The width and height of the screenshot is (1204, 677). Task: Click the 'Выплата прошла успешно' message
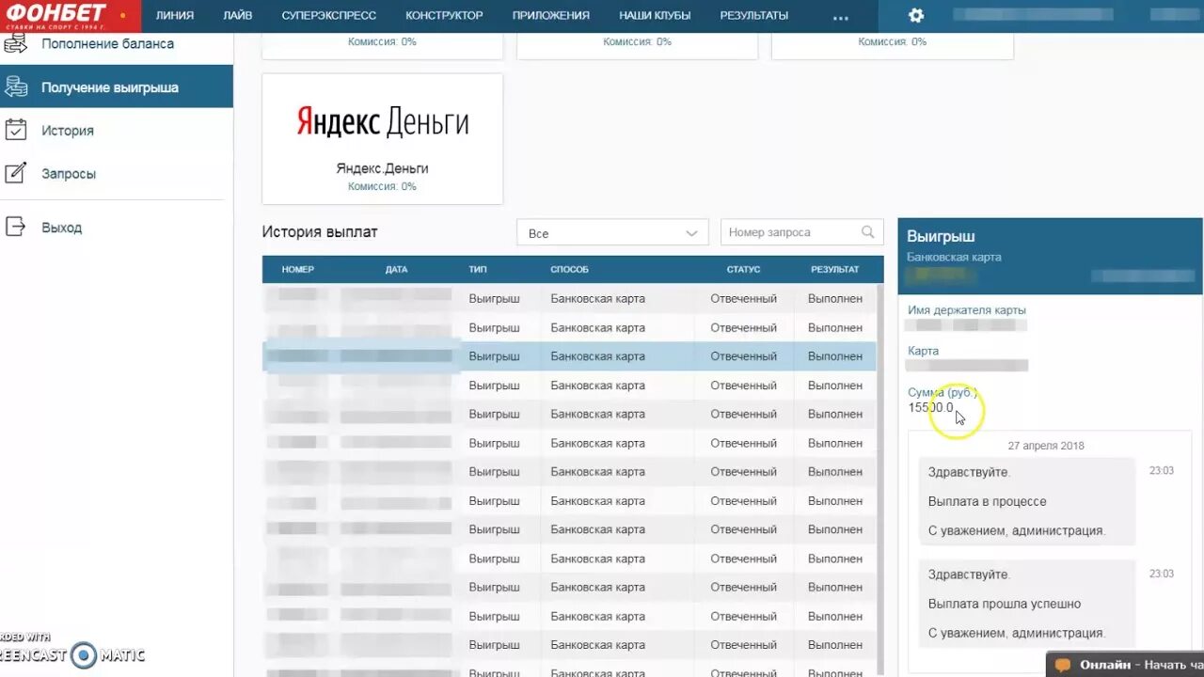1005,604
